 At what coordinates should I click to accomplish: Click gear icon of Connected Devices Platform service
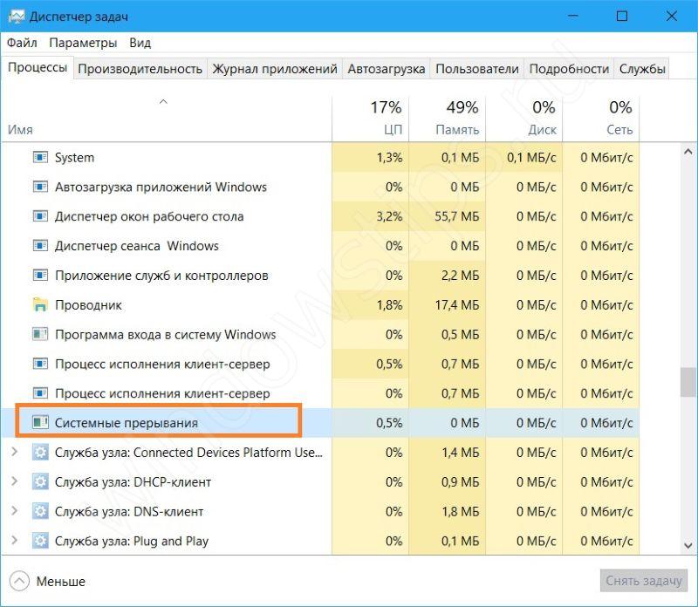coord(40,453)
